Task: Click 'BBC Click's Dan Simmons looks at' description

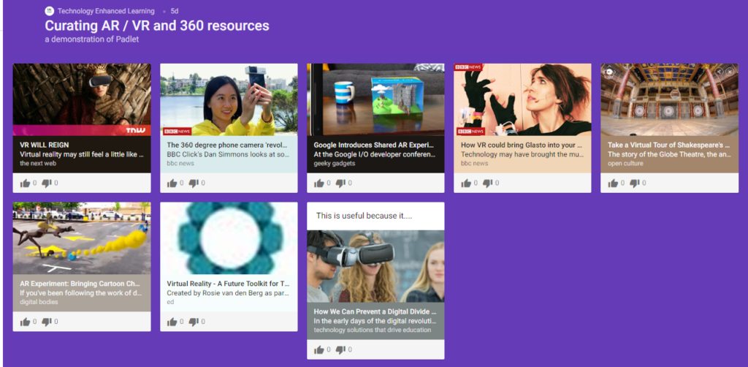Action: point(229,154)
